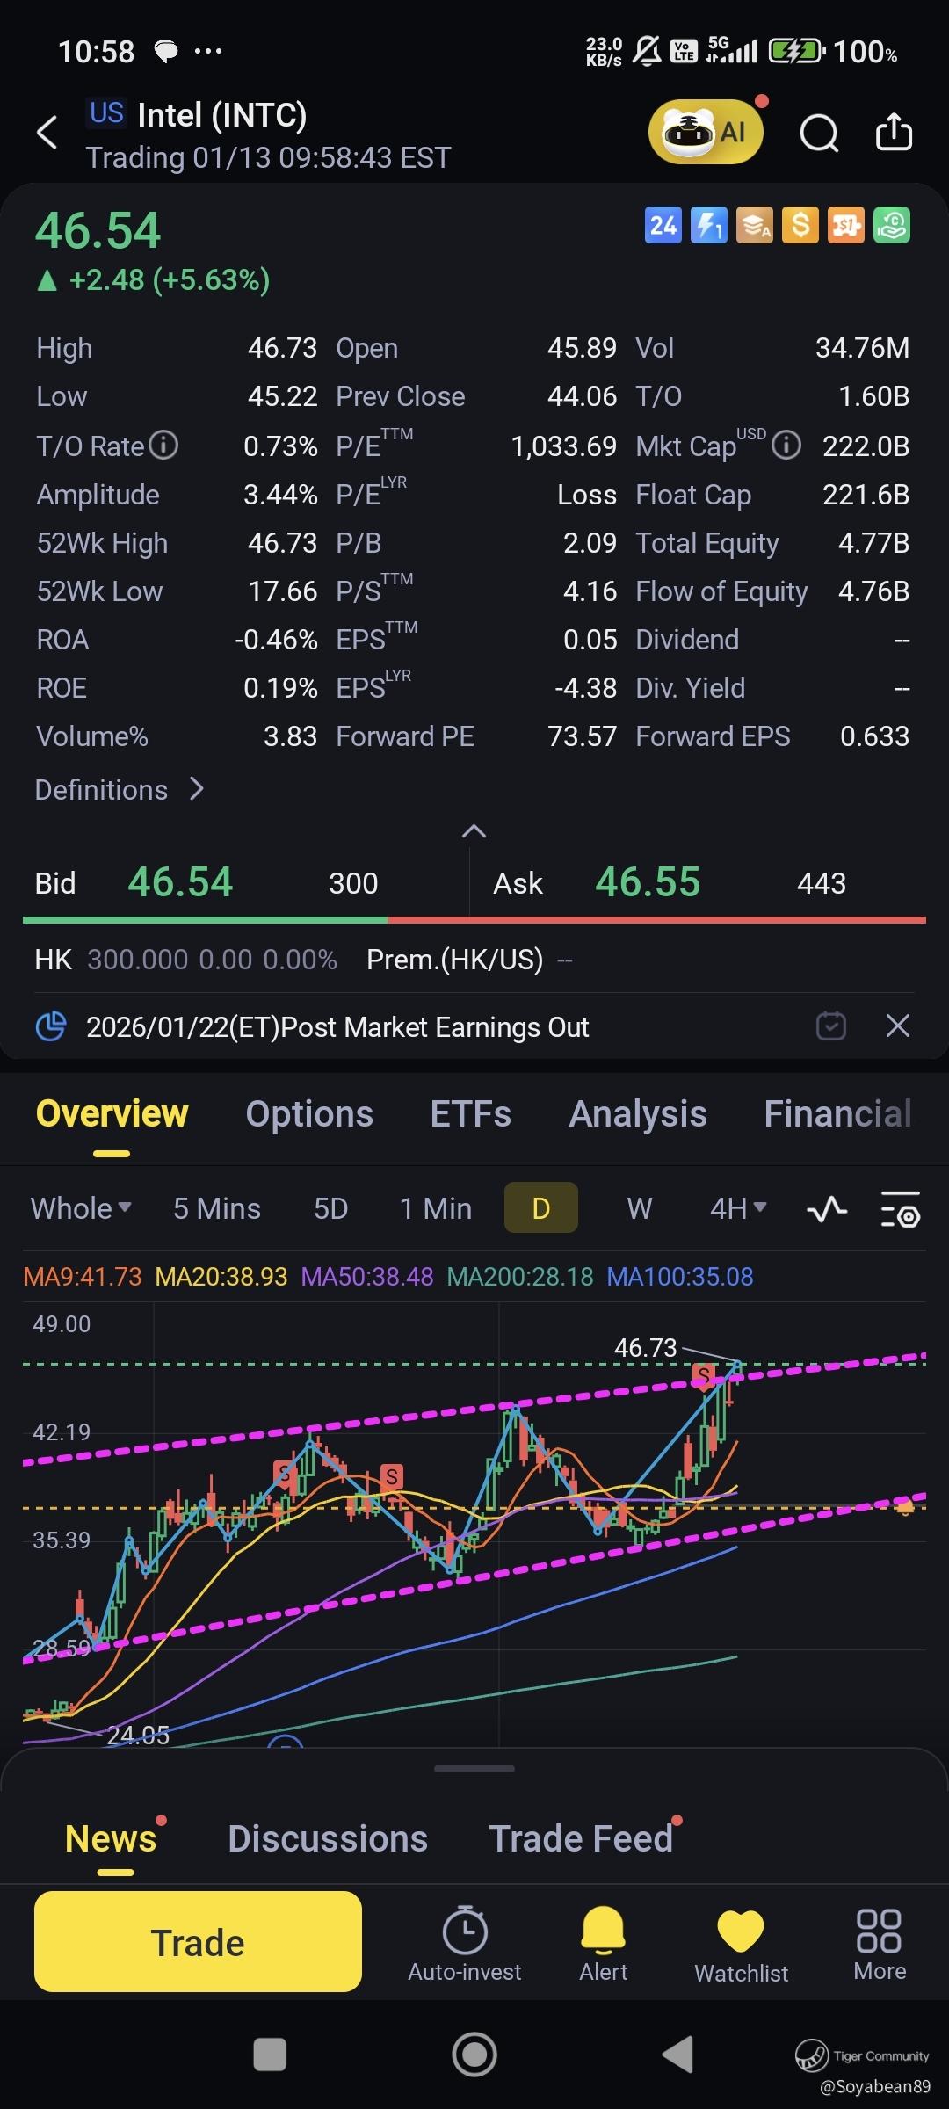The width and height of the screenshot is (949, 2109).
Task: Tap the orange SI badge
Action: (846, 226)
